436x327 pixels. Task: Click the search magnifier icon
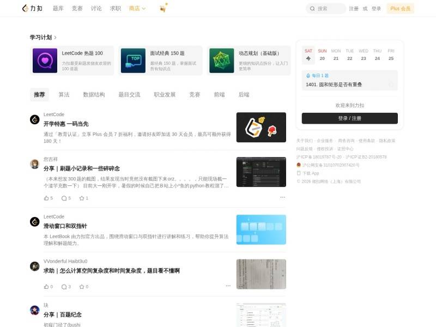pos(312,9)
